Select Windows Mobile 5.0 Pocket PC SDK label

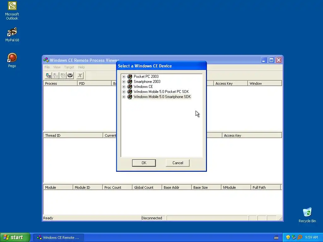pos(161,92)
